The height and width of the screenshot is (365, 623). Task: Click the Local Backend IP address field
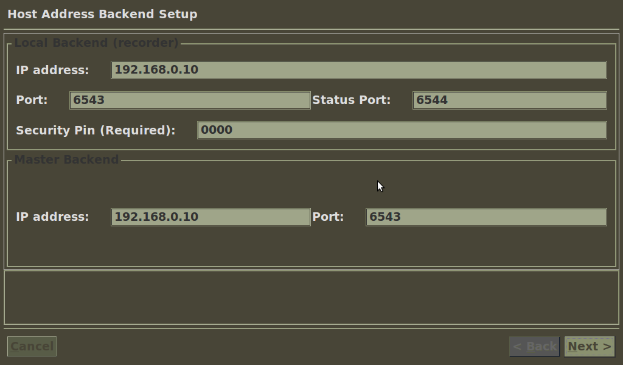pyautogui.click(x=358, y=70)
